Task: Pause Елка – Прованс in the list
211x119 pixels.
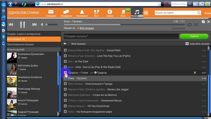Action: pyautogui.click(x=65, y=78)
